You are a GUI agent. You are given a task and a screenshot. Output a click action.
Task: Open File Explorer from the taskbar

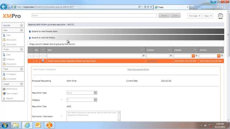tap(16, 125)
